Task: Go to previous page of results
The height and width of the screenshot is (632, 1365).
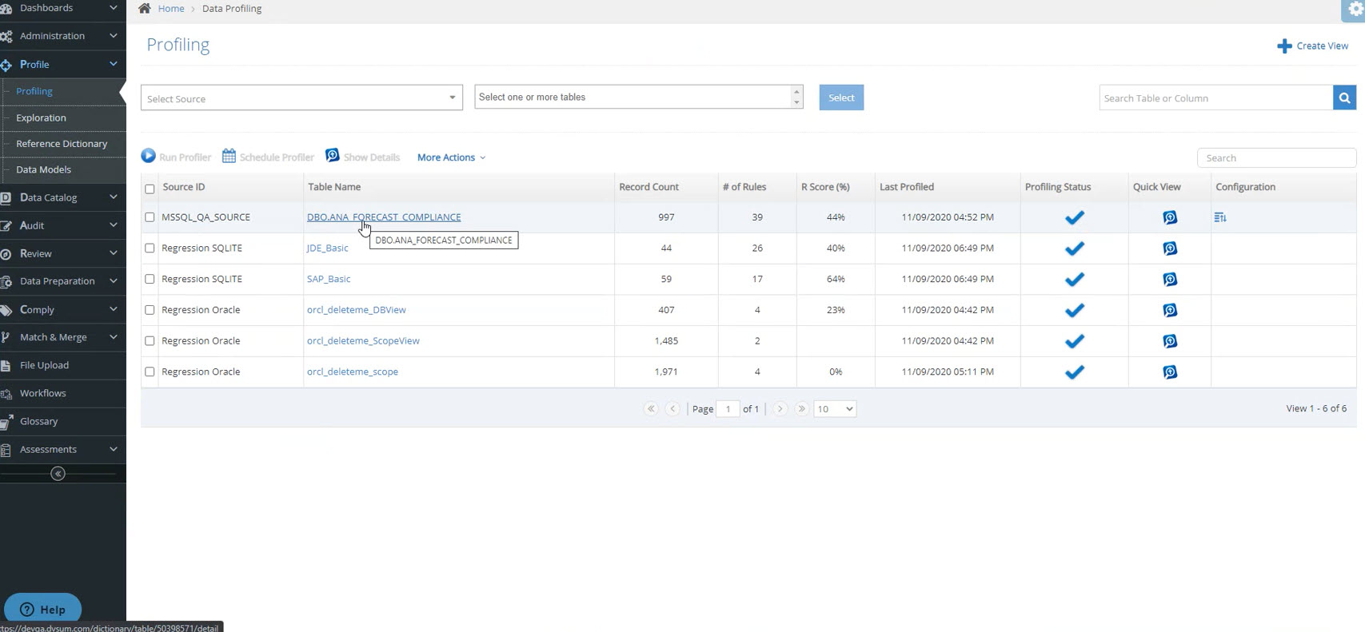Action: [x=673, y=408]
